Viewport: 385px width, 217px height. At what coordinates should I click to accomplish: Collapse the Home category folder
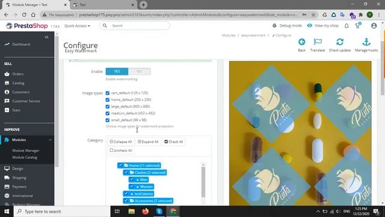pos(126,165)
